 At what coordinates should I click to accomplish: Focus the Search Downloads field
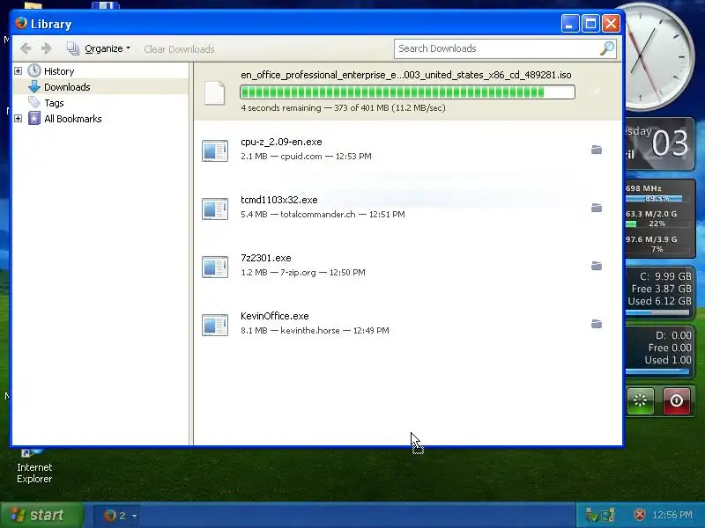496,48
